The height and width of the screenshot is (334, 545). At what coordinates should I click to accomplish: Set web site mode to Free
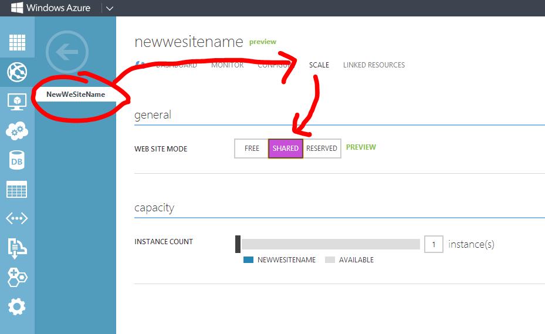pyautogui.click(x=252, y=149)
